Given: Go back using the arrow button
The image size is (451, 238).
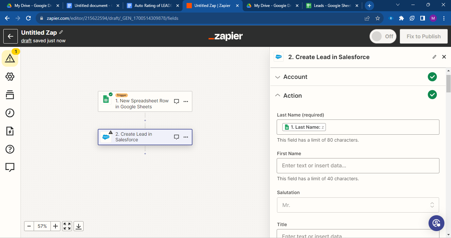Looking at the screenshot, I should tap(11, 36).
